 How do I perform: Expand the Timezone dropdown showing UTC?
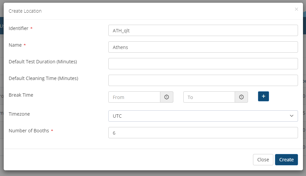click(203, 116)
